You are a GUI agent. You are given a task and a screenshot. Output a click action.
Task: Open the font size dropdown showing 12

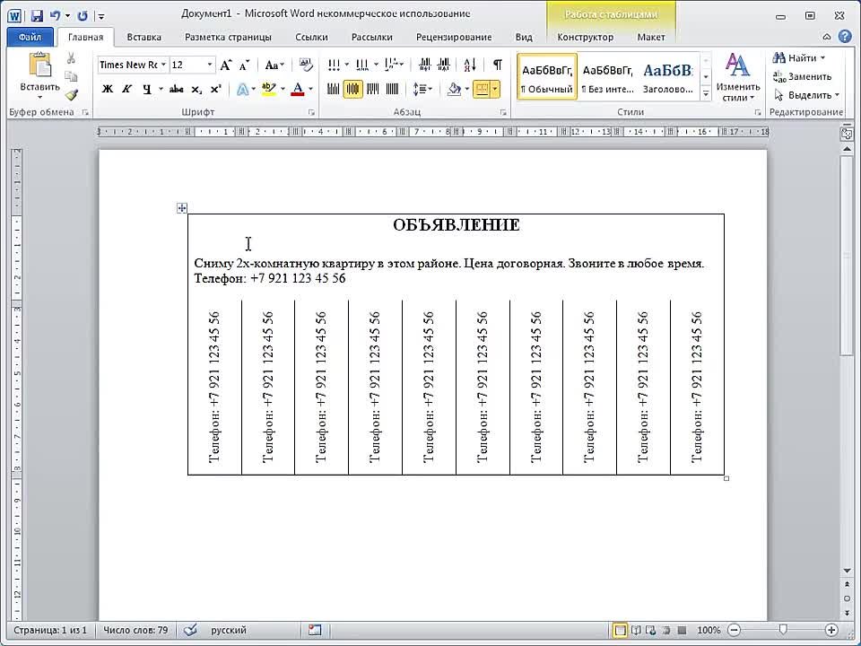click(x=210, y=65)
